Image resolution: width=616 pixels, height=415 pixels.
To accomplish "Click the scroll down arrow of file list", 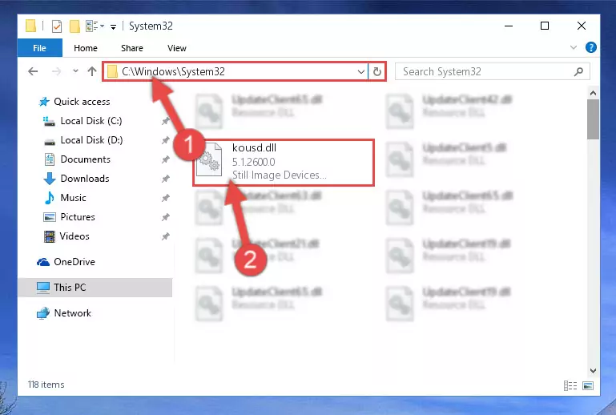I will click(594, 371).
